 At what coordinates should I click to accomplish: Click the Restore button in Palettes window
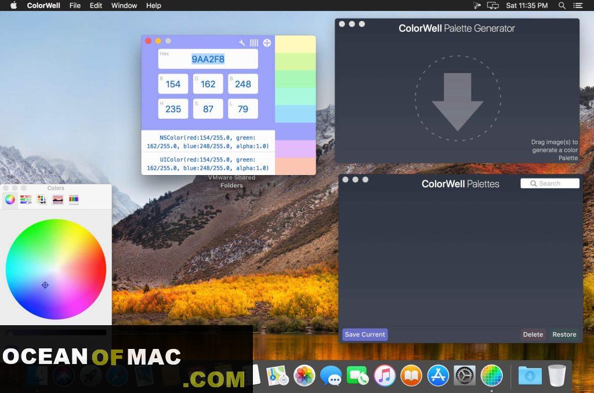[x=564, y=334]
